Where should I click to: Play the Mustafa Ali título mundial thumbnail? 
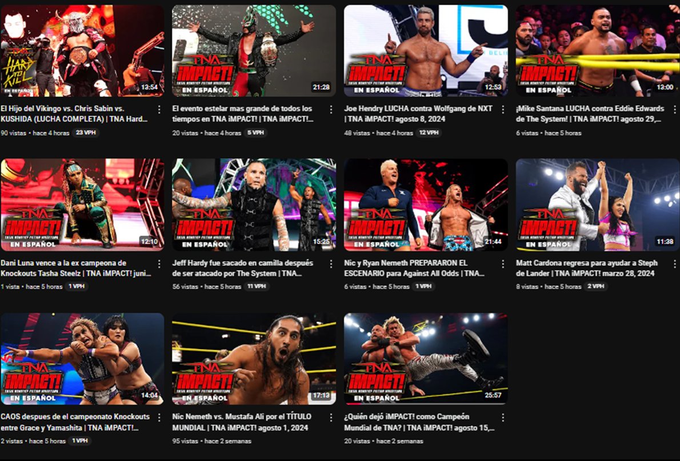pos(254,359)
